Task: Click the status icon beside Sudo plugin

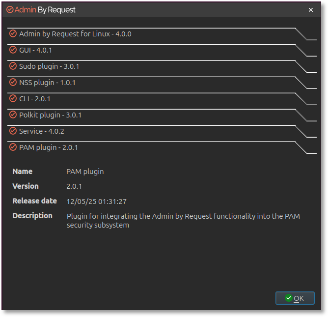Action: [x=13, y=66]
